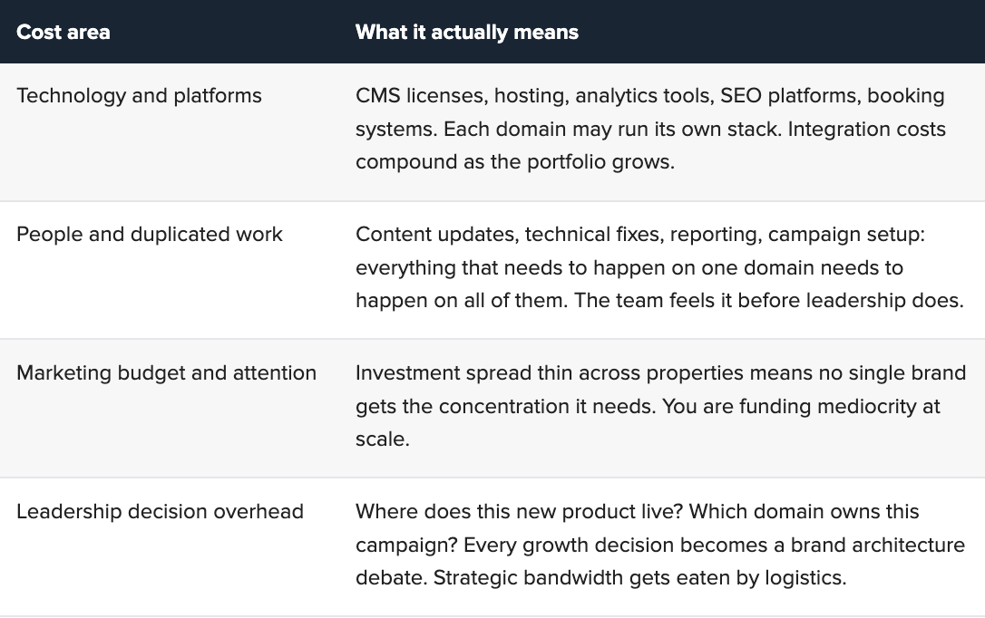Select the 'People and duplicated work' cell
The image size is (985, 618).
click(x=150, y=235)
